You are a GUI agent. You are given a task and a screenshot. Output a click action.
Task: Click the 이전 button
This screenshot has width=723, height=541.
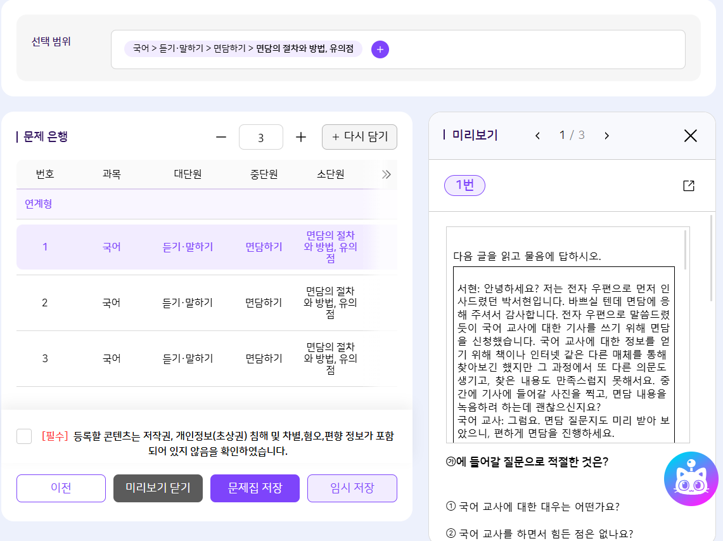tap(61, 488)
